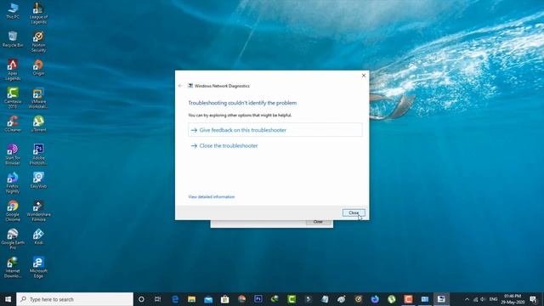
Task: Click the Close button in Network Diagnostics
Action: coord(354,212)
